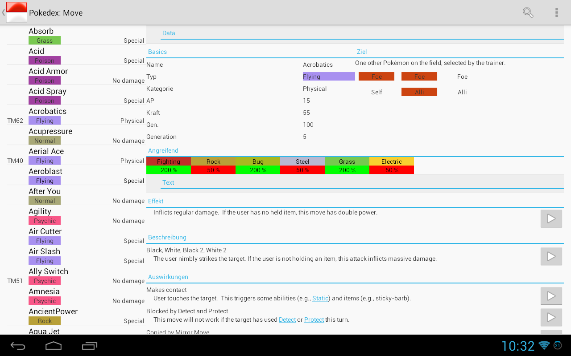The image size is (571, 356).
Task: Tap the Wi-Fi status icon
Action: pyautogui.click(x=544, y=345)
